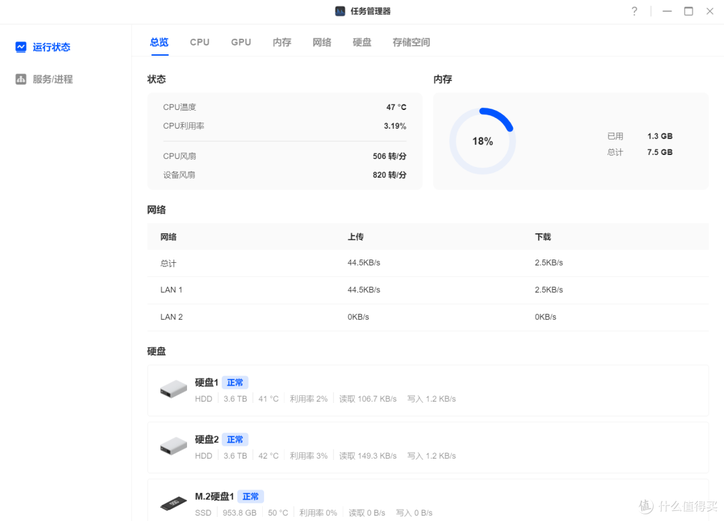The width and height of the screenshot is (724, 521).
Task: Switch to the 总览 tab
Action: (x=160, y=42)
